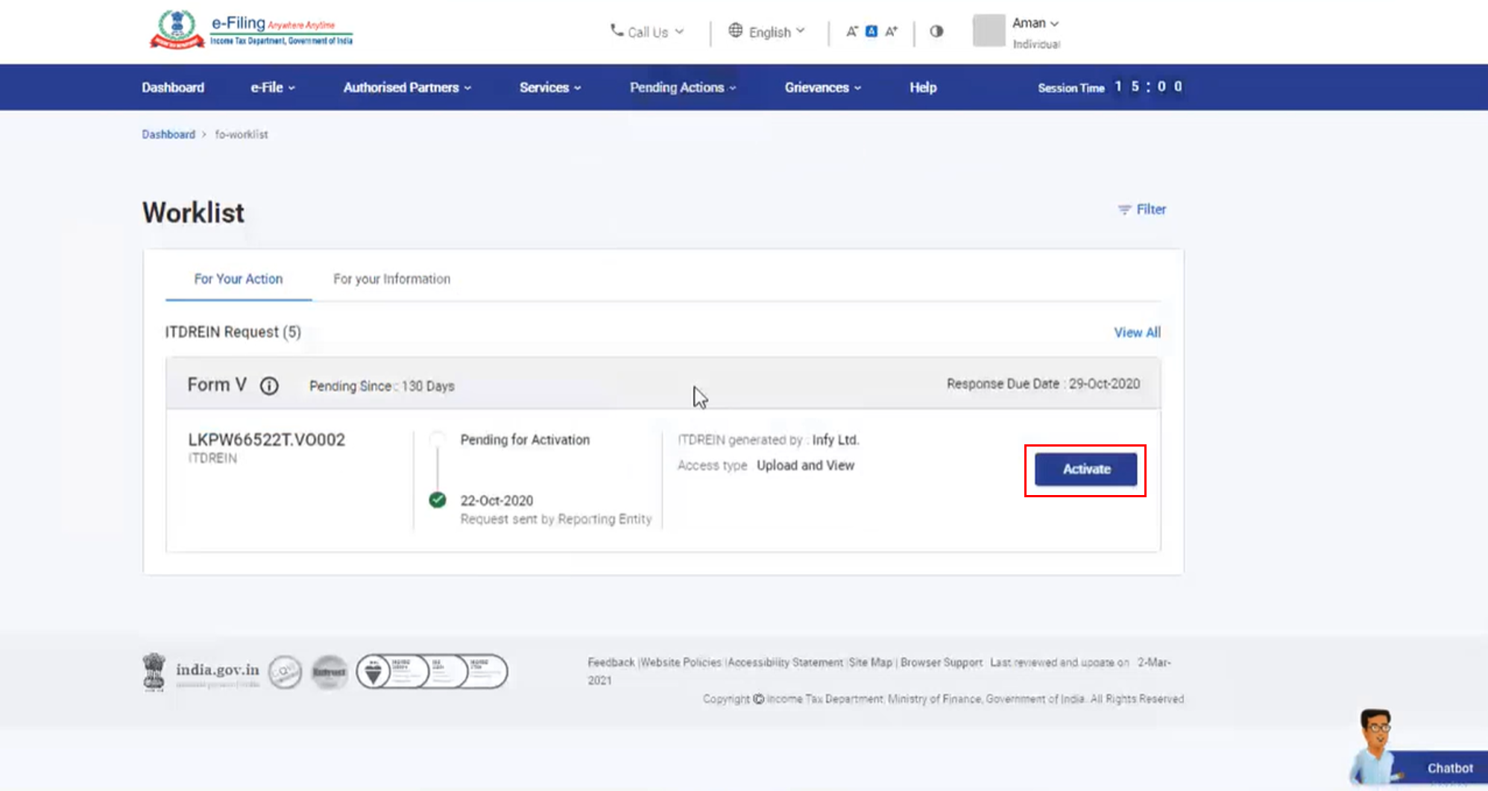Click the View All link
Image resolution: width=1488 pixels, height=791 pixels.
[x=1137, y=333]
